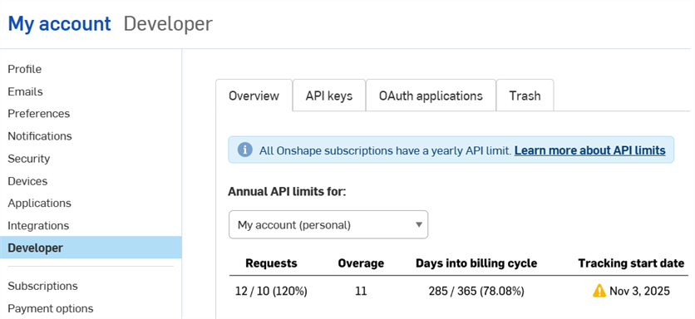
Task: Open the Trash tab
Action: point(525,96)
